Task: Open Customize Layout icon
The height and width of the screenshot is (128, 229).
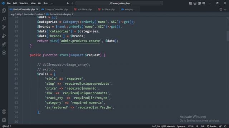Action: 204,3
